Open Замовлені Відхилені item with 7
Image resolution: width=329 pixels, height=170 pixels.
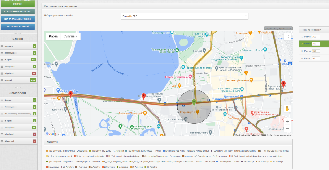[x=18, y=141]
